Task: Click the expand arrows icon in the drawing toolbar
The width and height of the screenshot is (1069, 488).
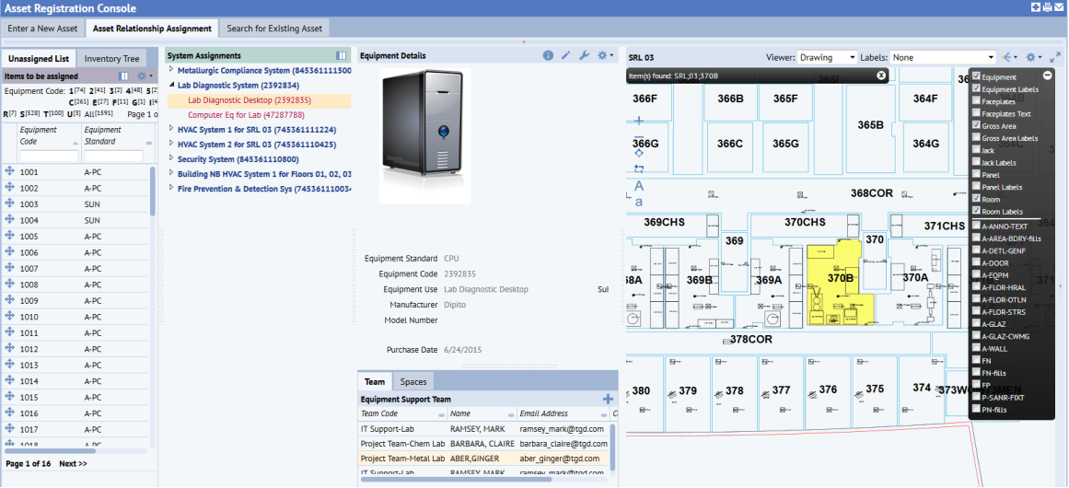Action: click(x=1055, y=57)
